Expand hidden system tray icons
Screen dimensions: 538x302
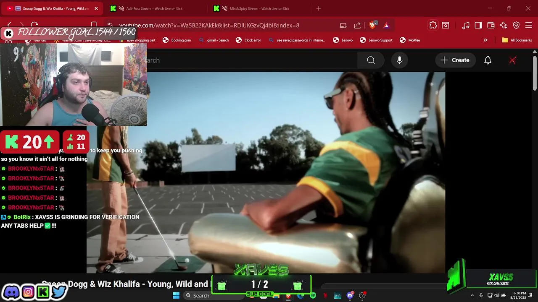tap(472, 296)
